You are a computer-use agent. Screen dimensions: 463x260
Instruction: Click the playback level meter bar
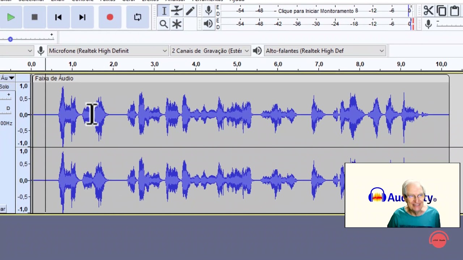click(317, 24)
